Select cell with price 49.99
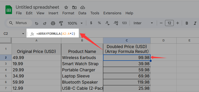 point(36,57)
